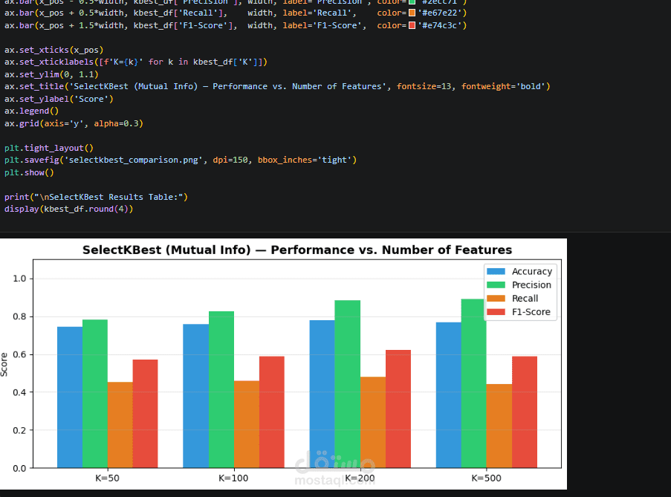The width and height of the screenshot is (671, 497).
Task: Click the display(kbest_df.round(4)) code line
Action: pyautogui.click(x=69, y=209)
